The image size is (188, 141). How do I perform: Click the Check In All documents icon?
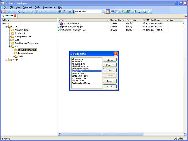(x=139, y=12)
